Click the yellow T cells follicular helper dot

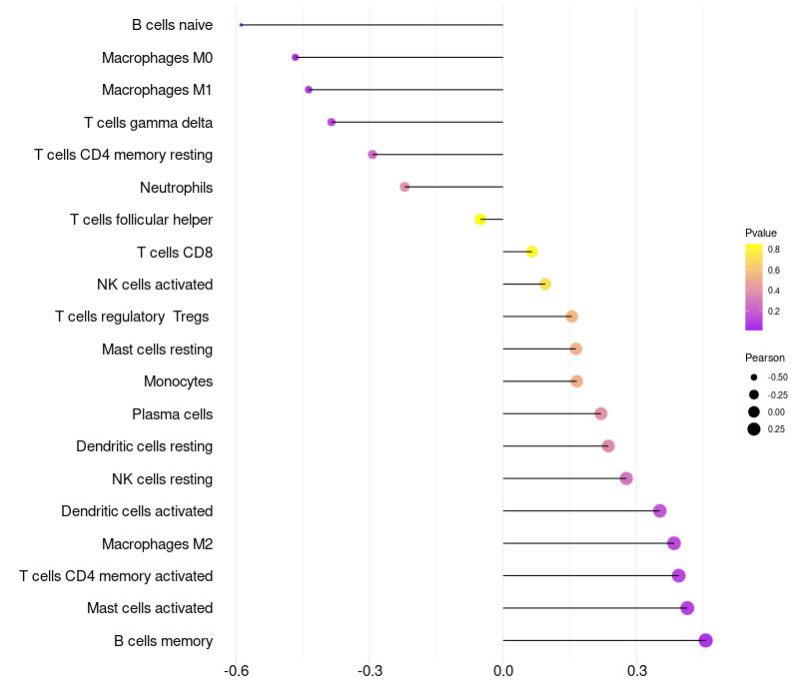(480, 219)
